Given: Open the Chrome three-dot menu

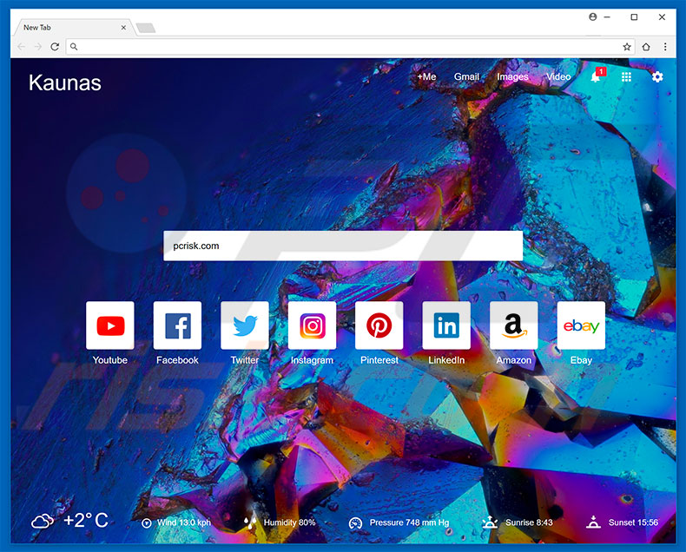Looking at the screenshot, I should (665, 47).
